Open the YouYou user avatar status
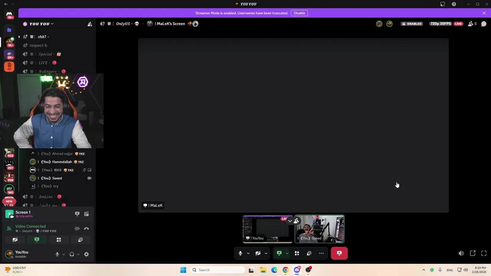The image size is (491, 276). (8, 254)
